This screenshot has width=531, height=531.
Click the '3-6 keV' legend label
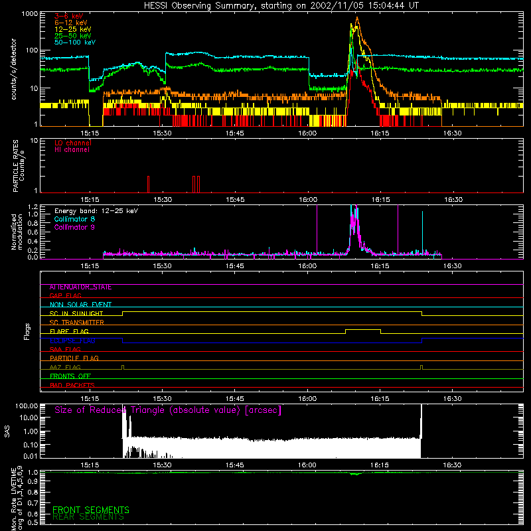pyautogui.click(x=69, y=16)
